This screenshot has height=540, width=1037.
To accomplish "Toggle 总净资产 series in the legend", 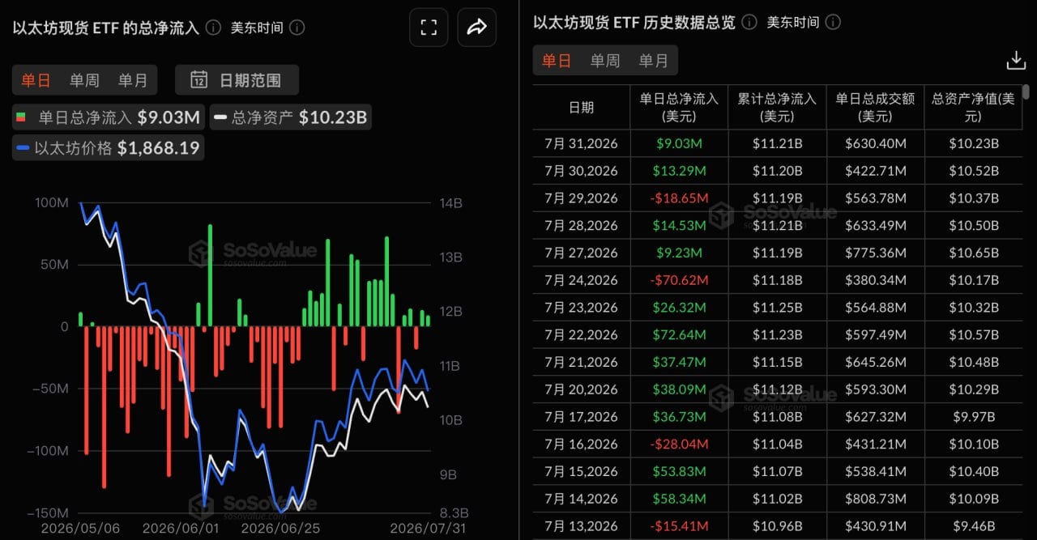I will point(291,117).
